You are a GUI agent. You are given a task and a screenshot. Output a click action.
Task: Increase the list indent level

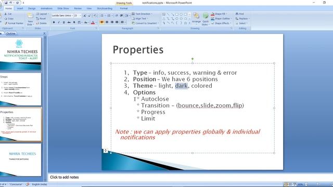[121, 16]
